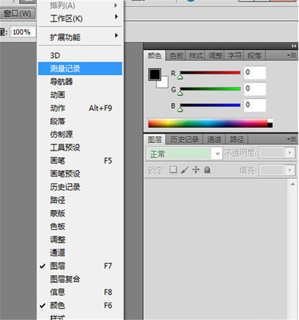Toggle the checked 颜色 menu item
The height and width of the screenshot is (320, 299).
pos(80,305)
